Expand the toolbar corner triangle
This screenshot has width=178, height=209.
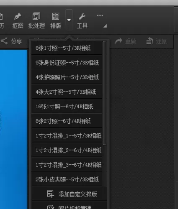(x=105, y=26)
